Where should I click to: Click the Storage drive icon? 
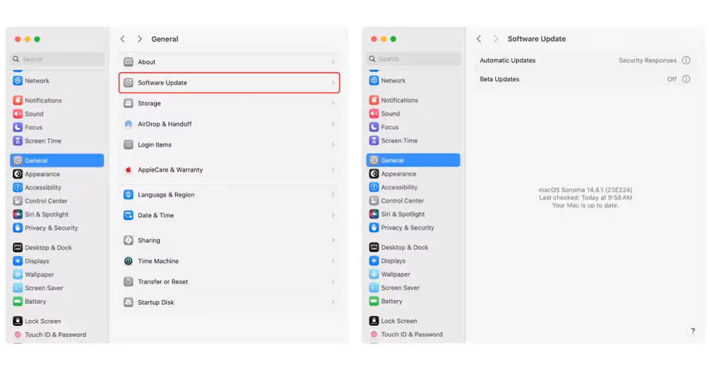(128, 104)
